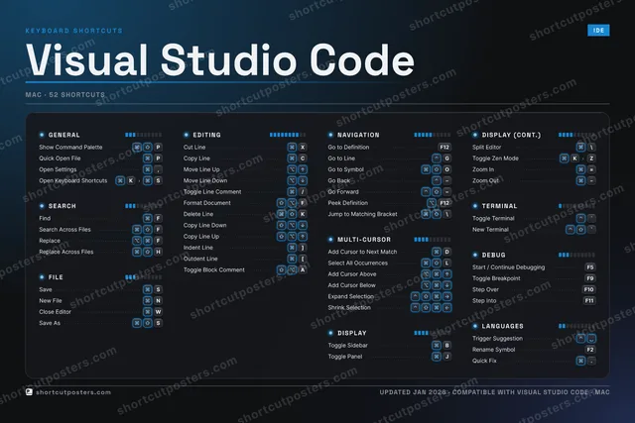635x423 pixels.
Task: Click the 'Split Editor' label
Action: 486,148
